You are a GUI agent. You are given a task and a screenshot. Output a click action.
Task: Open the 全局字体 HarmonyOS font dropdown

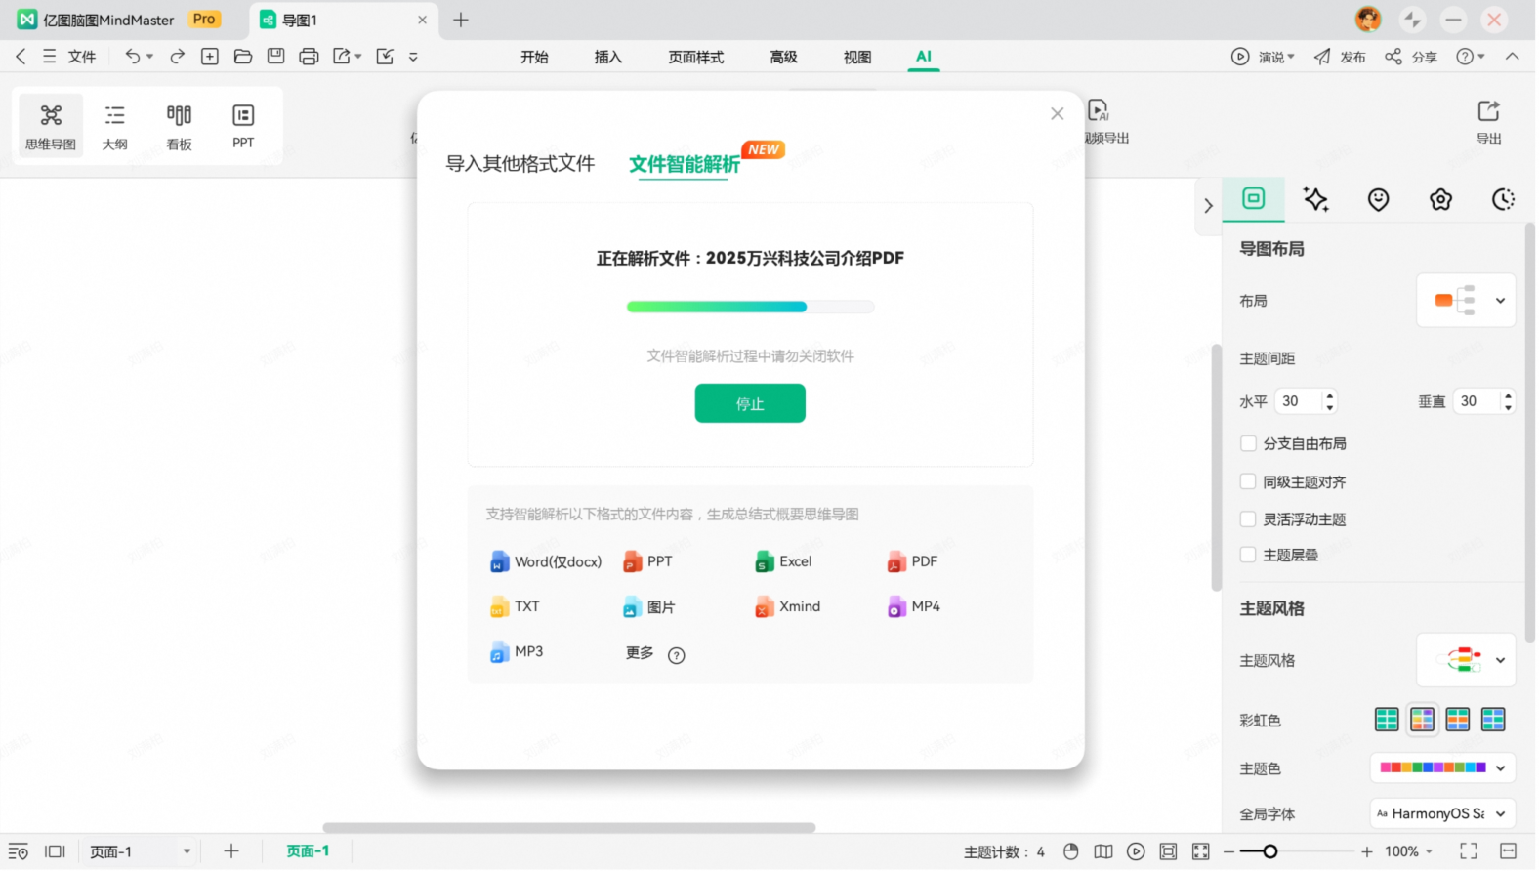point(1443,814)
